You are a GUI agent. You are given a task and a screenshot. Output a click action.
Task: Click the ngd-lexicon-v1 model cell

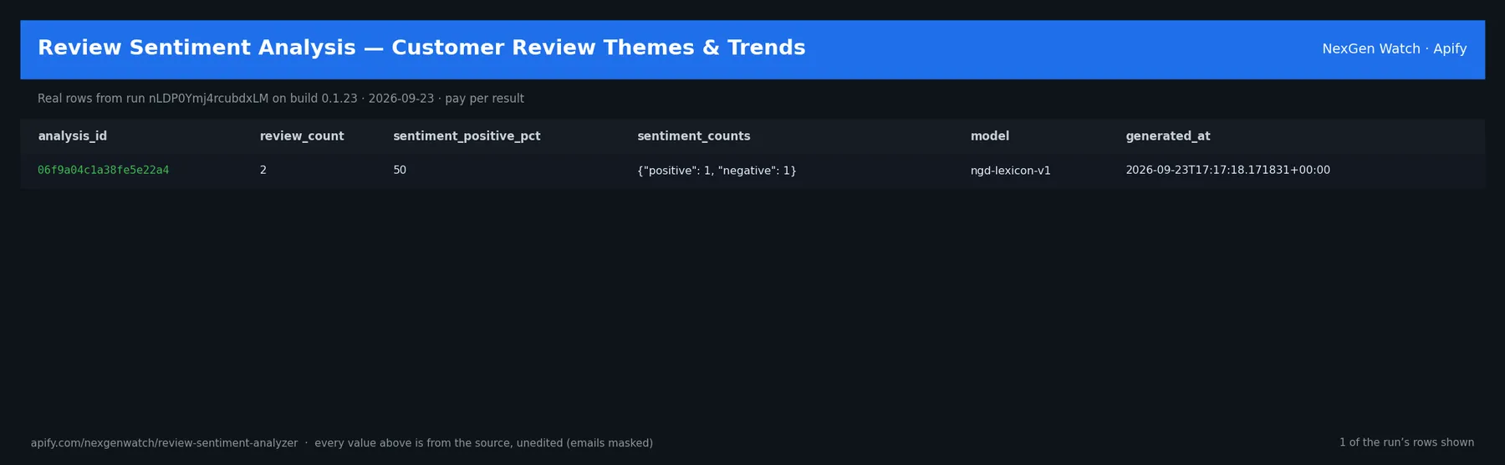pyautogui.click(x=1011, y=171)
